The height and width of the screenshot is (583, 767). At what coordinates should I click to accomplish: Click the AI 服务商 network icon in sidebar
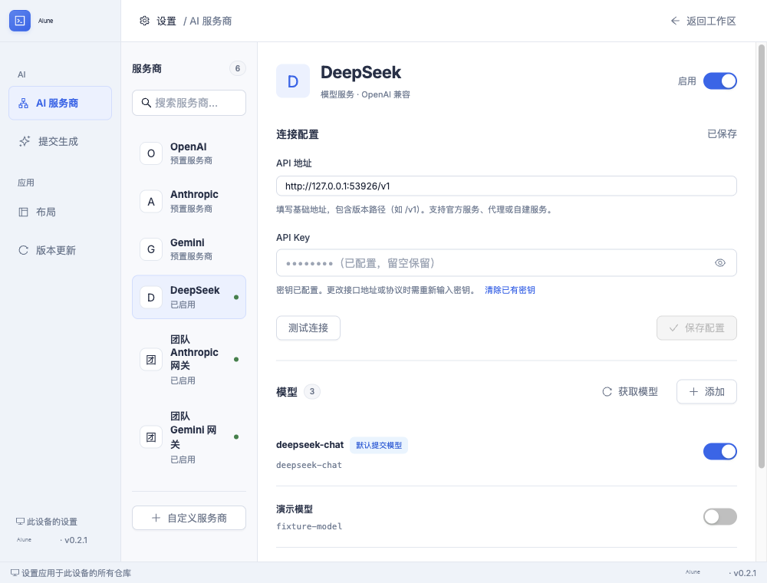23,104
